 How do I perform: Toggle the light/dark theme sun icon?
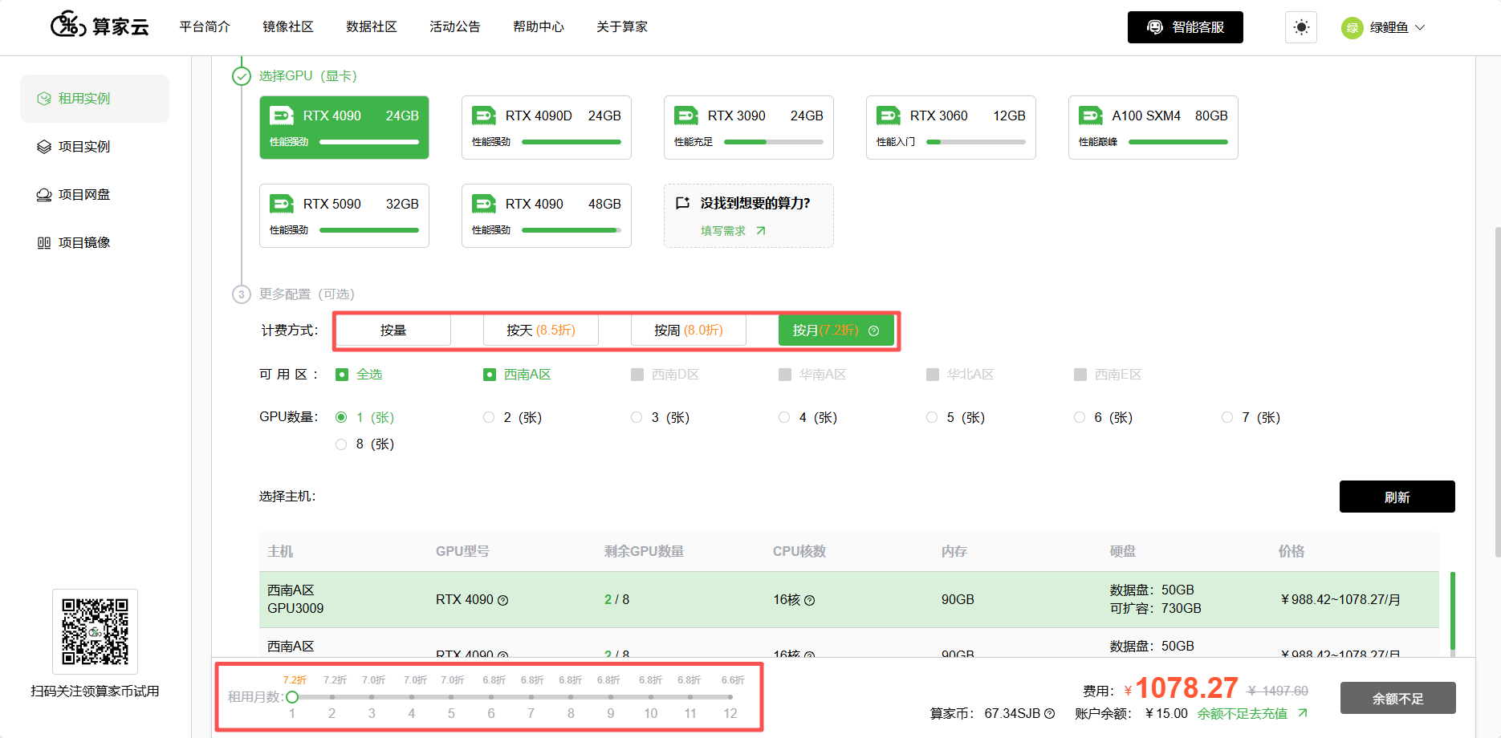tap(1301, 27)
